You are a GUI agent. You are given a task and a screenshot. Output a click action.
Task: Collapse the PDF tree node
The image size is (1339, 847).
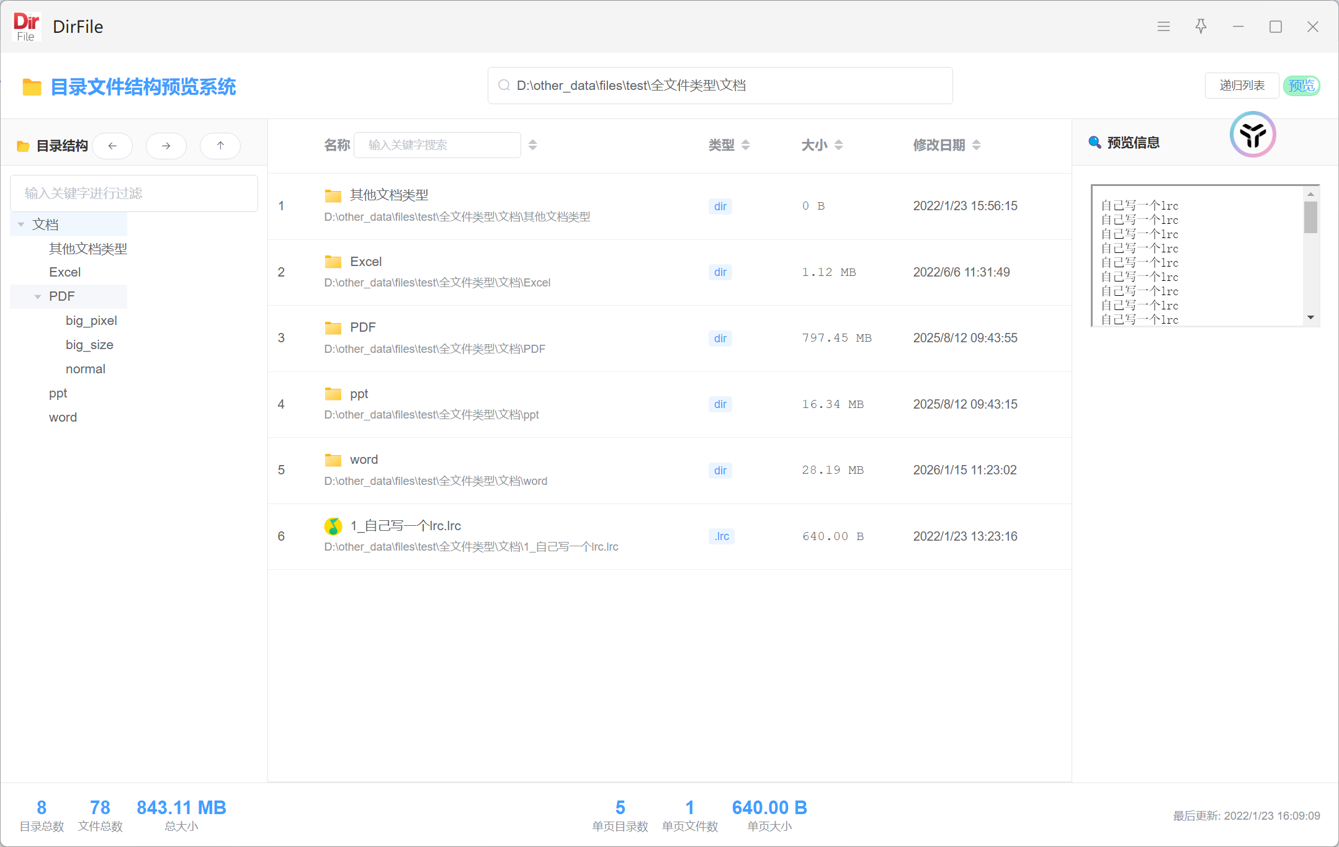pyautogui.click(x=38, y=297)
